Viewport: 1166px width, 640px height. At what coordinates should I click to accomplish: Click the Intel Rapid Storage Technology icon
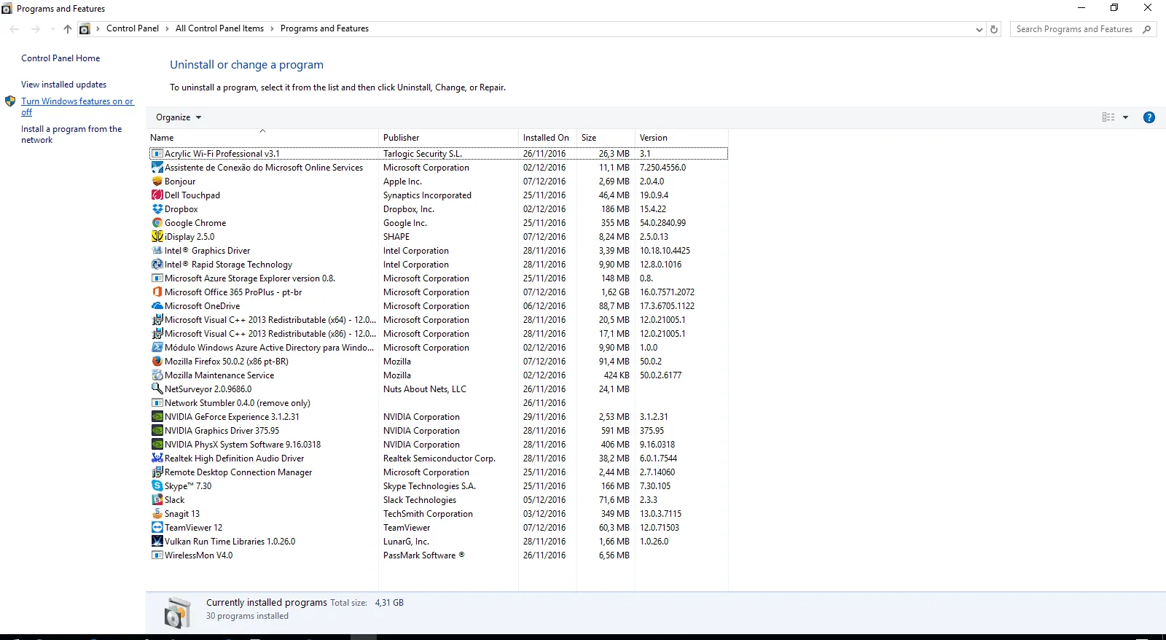pos(157,265)
